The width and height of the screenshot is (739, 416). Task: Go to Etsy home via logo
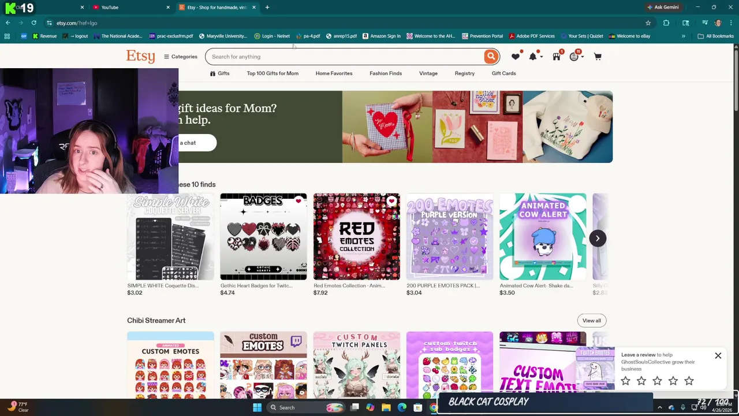click(141, 56)
